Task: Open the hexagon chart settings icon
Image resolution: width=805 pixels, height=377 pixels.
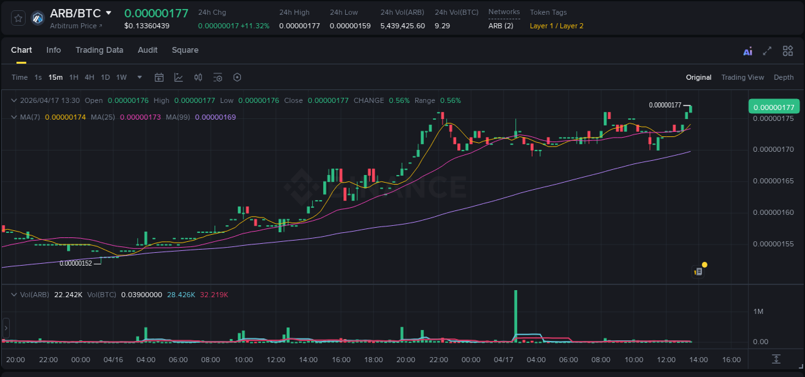Action: pyautogui.click(x=237, y=77)
